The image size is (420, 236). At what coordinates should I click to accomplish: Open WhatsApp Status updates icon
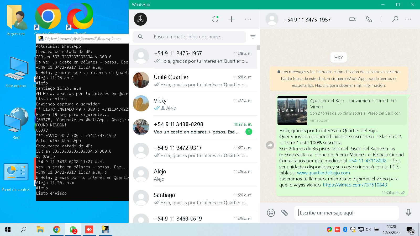tap(215, 19)
